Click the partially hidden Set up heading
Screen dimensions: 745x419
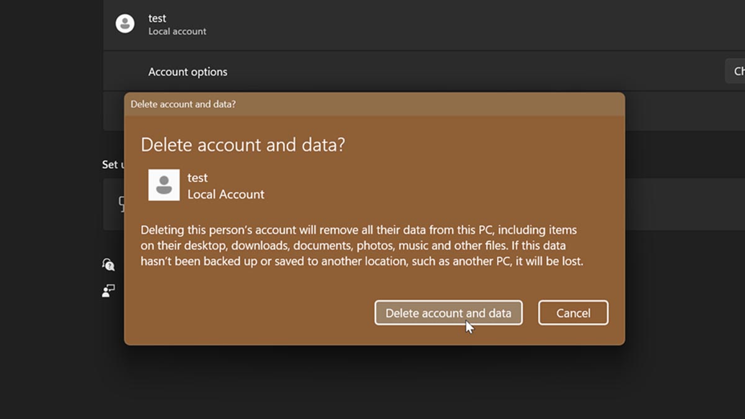click(110, 164)
